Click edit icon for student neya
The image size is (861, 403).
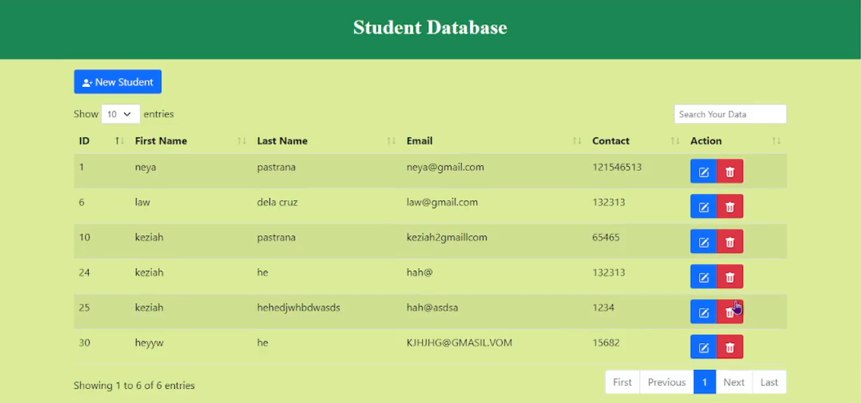pyautogui.click(x=704, y=172)
